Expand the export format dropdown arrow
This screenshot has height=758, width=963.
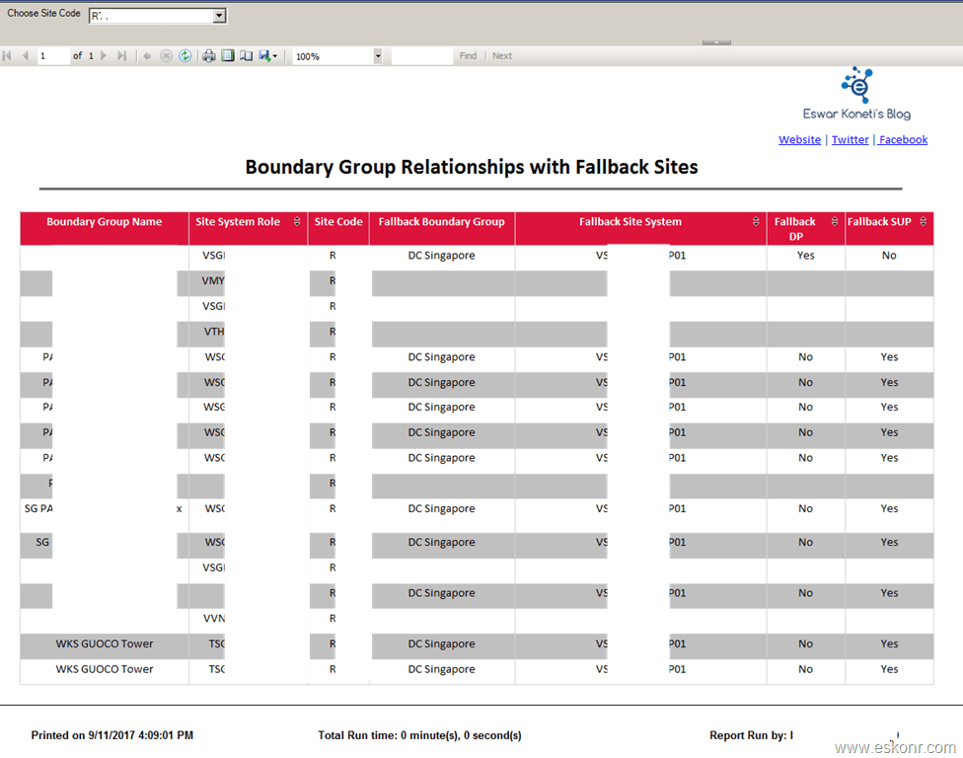(x=274, y=55)
